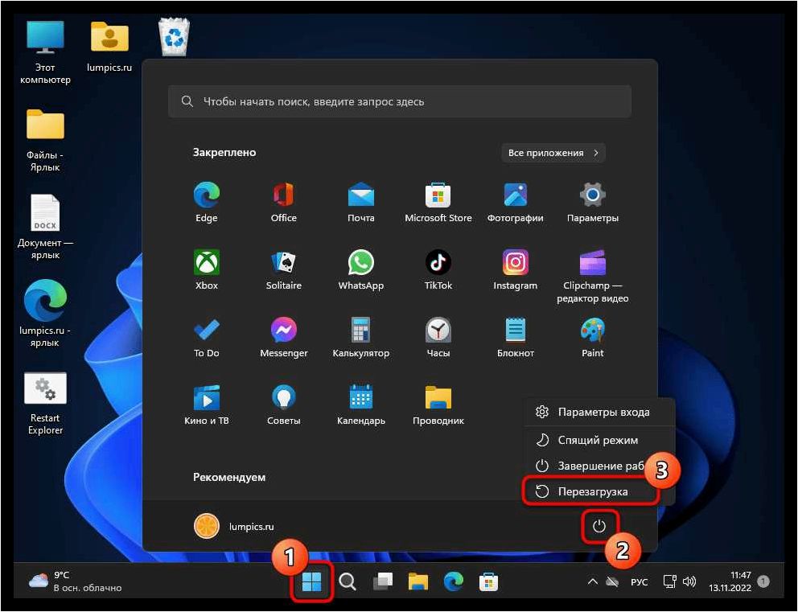Click the Закреплено section heading
Image resolution: width=798 pixels, height=612 pixels.
224,152
